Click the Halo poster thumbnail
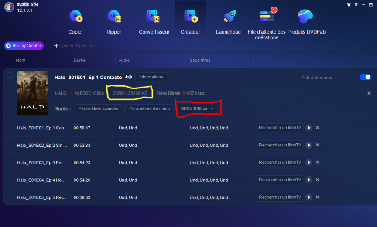 tap(33, 93)
